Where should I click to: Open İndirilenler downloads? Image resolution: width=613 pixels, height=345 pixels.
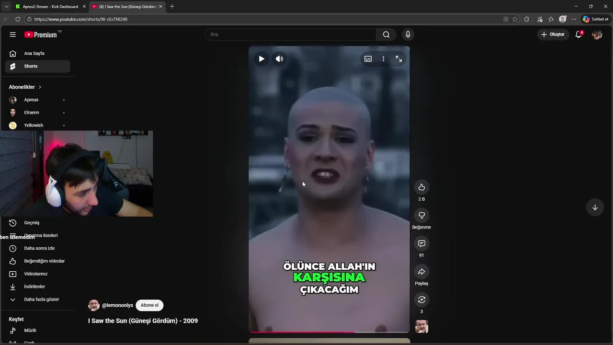[37, 287]
